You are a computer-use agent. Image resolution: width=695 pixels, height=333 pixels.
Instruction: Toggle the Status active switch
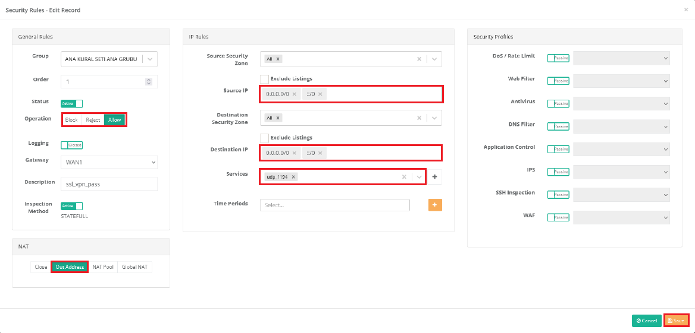click(x=72, y=103)
